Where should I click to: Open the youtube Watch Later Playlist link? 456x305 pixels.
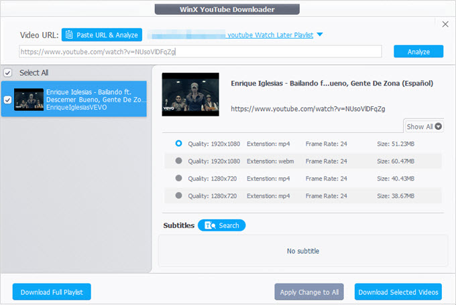270,35
